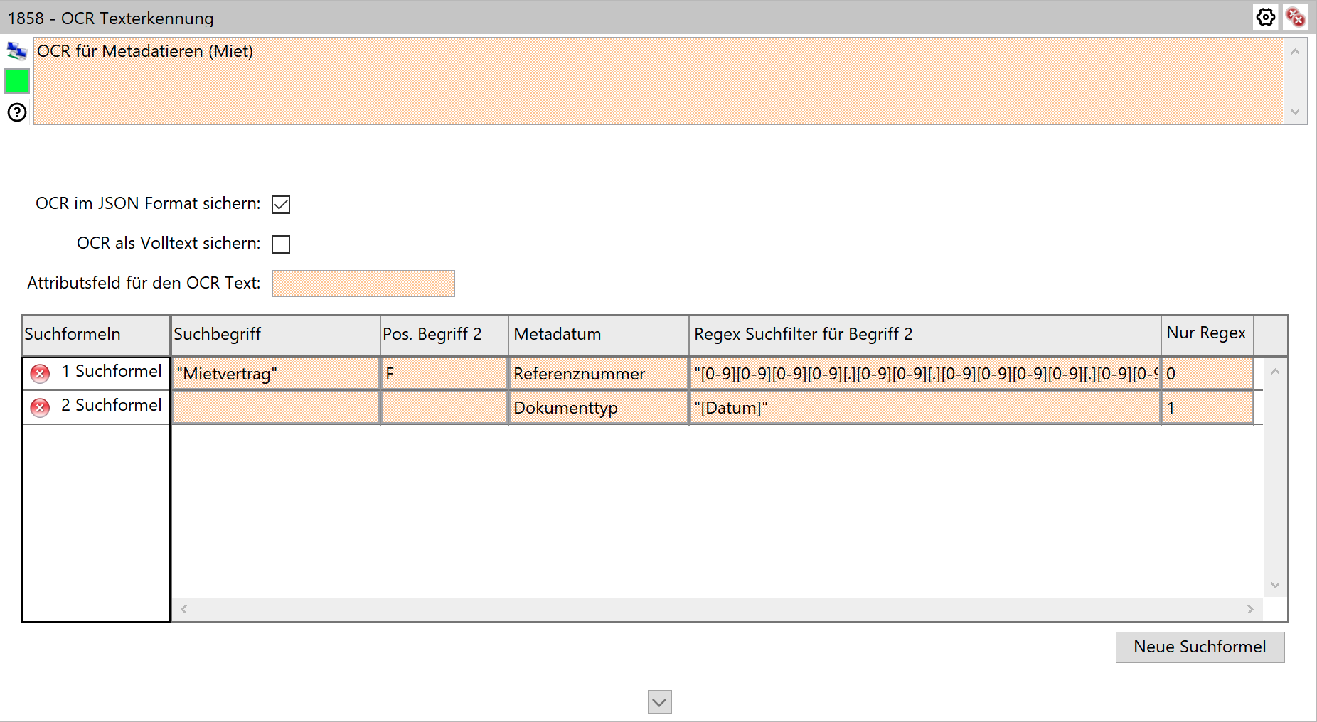
Task: Open the help question mark icon
Action: [x=17, y=112]
